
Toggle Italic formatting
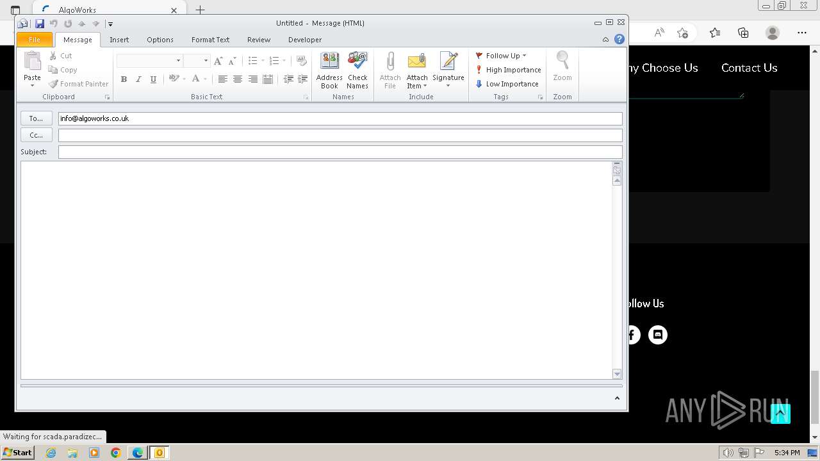tap(138, 79)
